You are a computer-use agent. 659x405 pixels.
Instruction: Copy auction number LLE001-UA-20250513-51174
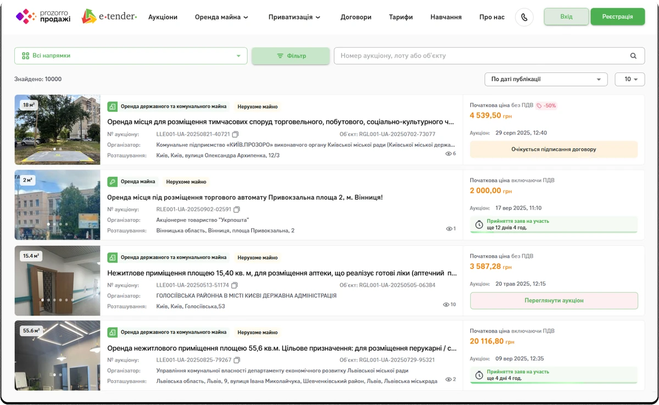234,285
